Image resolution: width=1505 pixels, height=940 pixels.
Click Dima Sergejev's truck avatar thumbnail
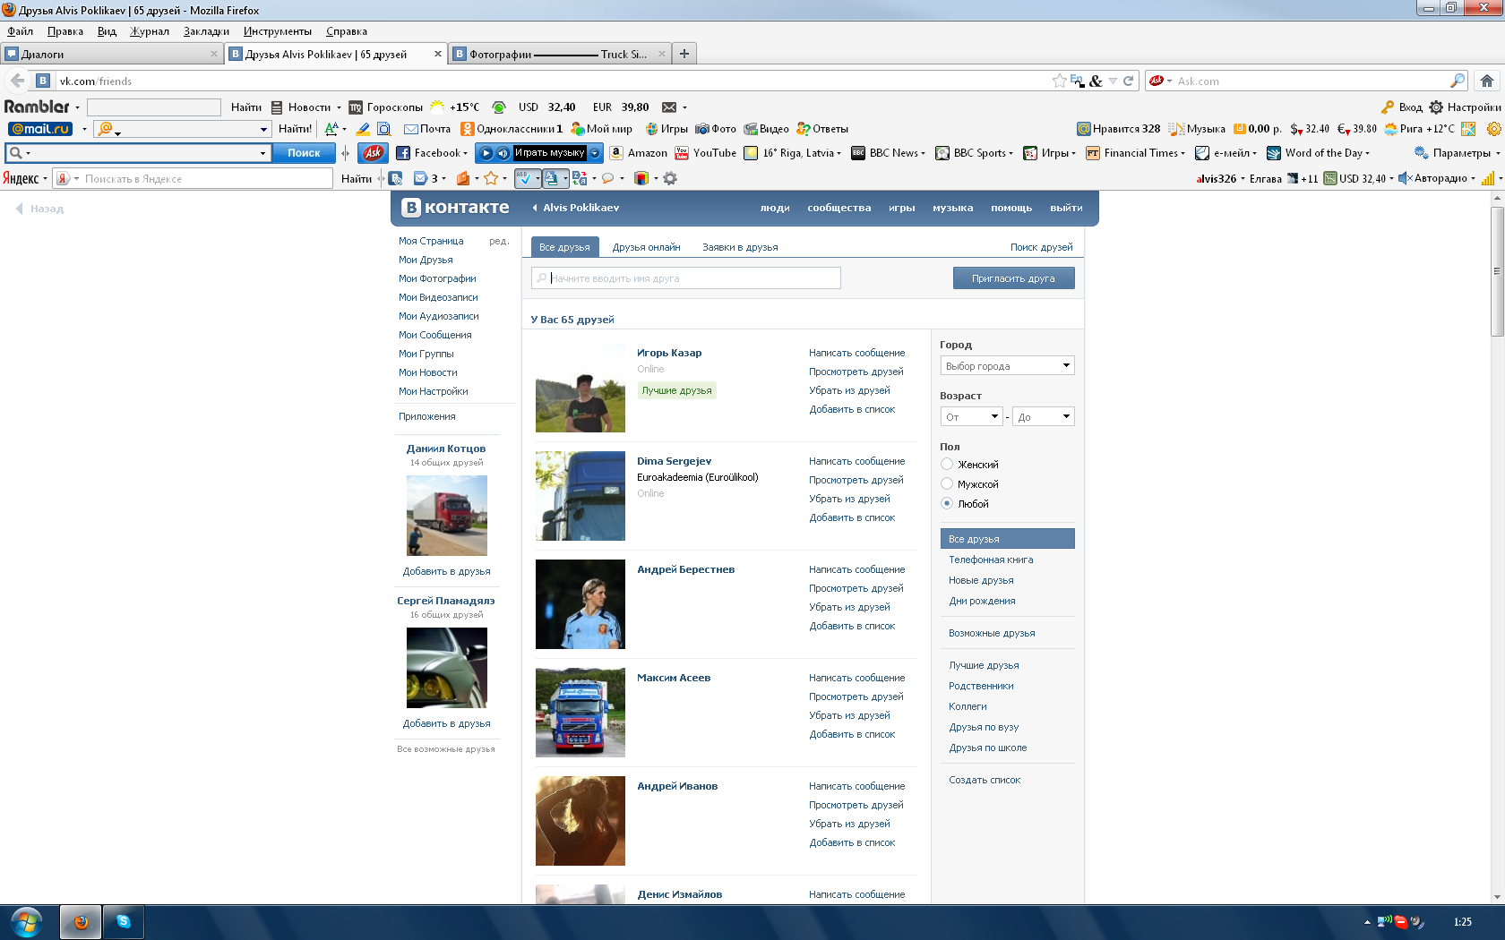[580, 496]
